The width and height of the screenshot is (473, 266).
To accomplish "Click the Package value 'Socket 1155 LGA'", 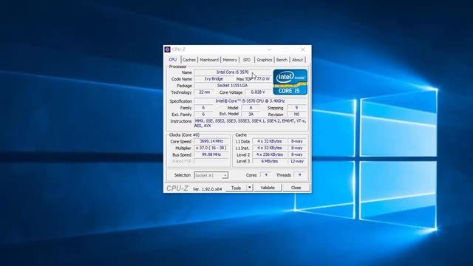I will (x=233, y=86).
